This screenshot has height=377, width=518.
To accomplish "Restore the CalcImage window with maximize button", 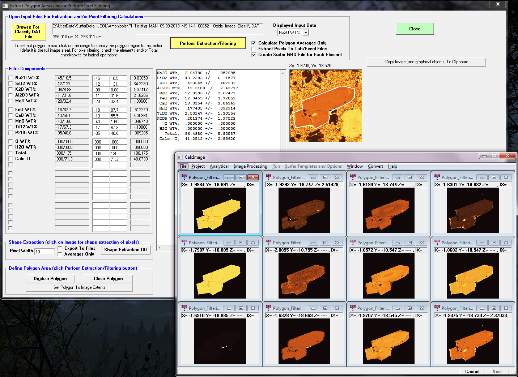I will 494,155.
